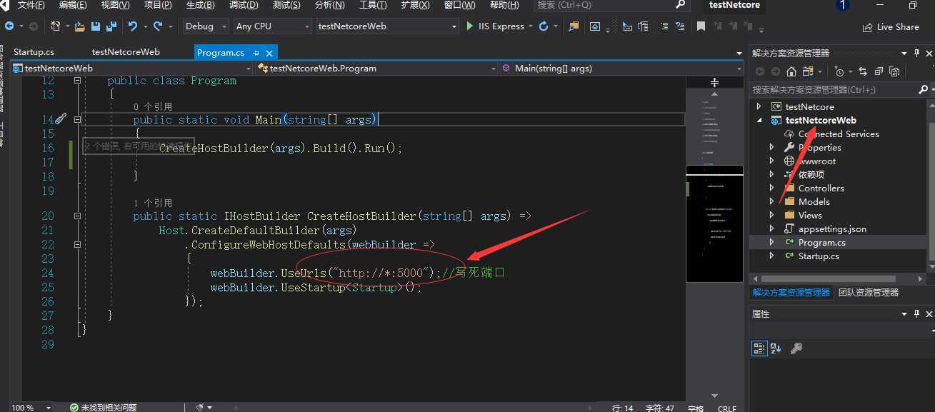Viewport: 935px width, 412px height.
Task: Collapse the Main method at line 14
Action: 78,119
